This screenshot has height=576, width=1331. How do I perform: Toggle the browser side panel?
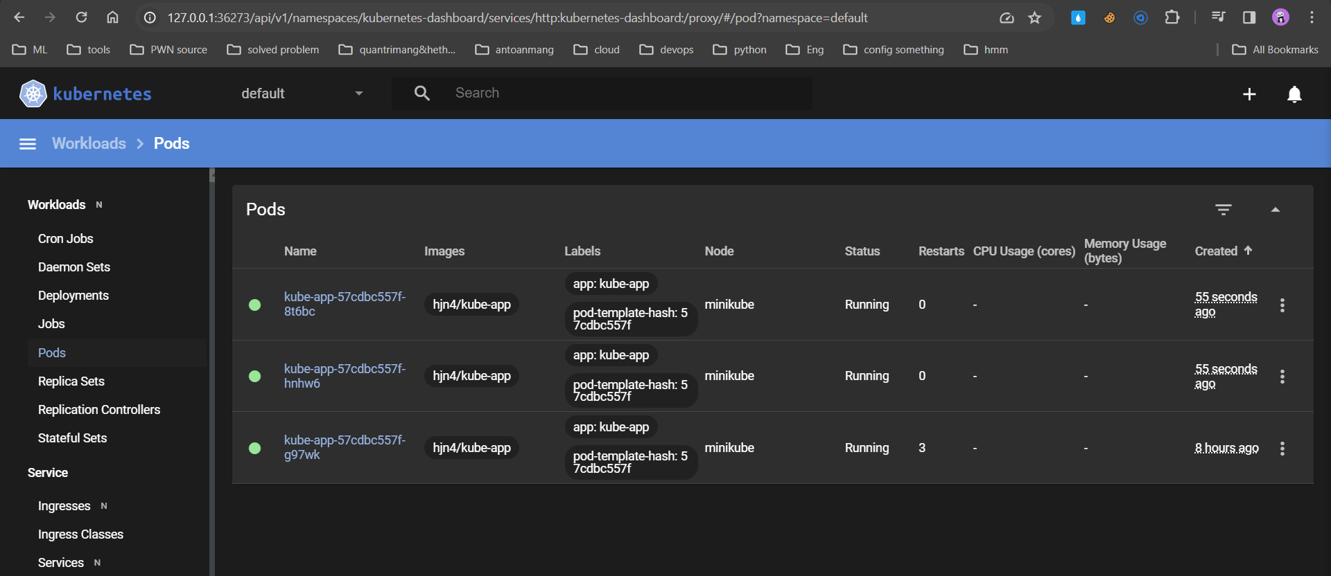click(1249, 18)
